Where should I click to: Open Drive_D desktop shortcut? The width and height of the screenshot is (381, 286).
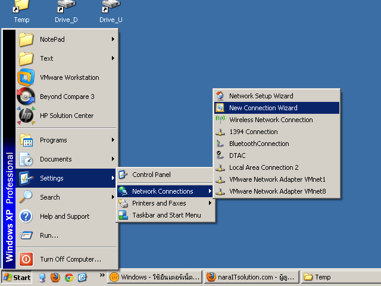[x=66, y=12]
